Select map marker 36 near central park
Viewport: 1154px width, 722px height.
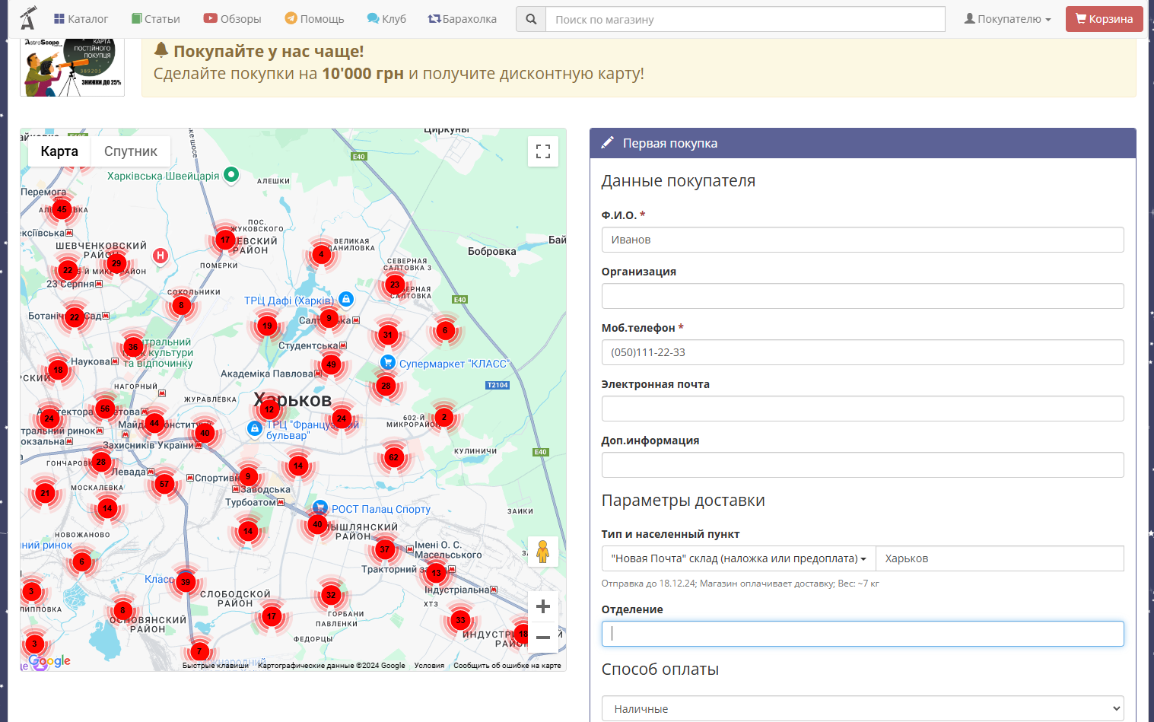133,347
